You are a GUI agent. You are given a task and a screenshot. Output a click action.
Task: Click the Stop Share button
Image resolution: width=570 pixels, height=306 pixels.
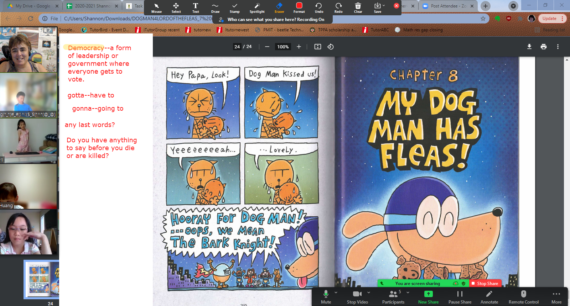tap(485, 283)
